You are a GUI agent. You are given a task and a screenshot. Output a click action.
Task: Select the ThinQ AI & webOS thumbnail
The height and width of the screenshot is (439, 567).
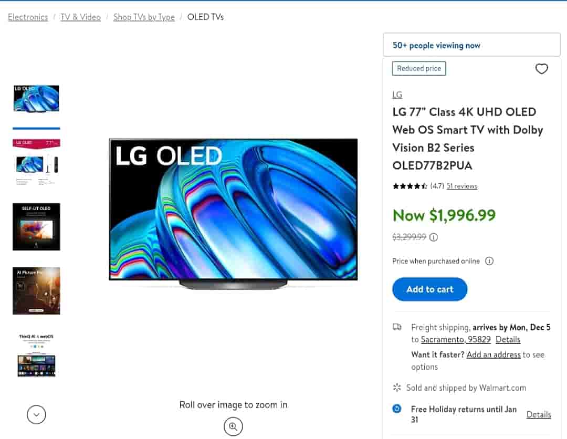(x=36, y=355)
